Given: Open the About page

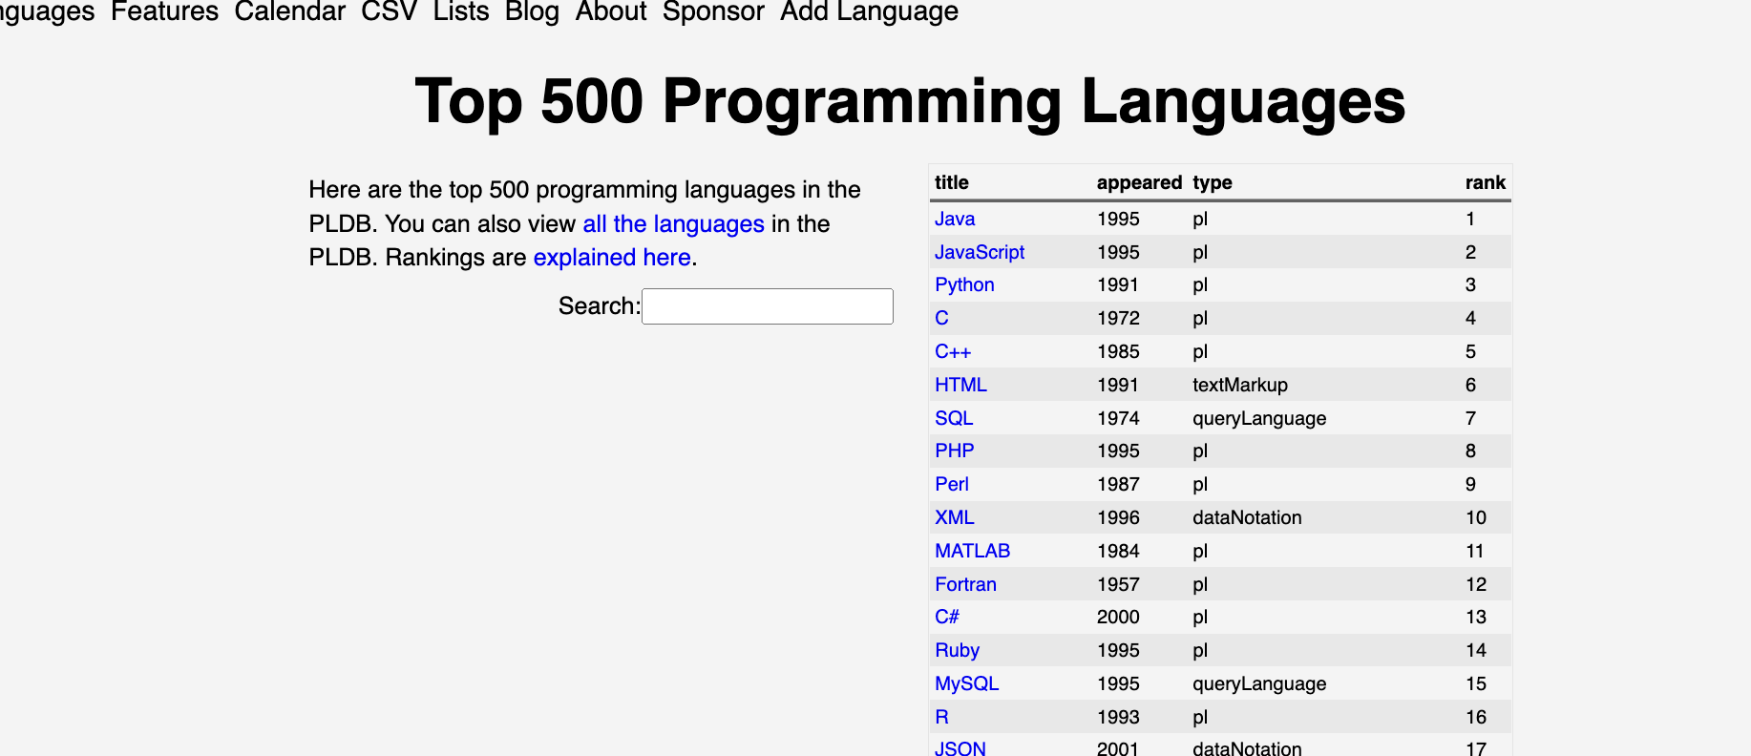Looking at the screenshot, I should point(611,11).
